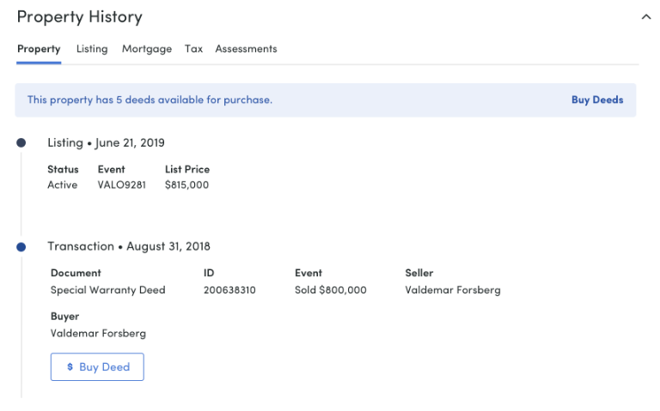Click the dollar icon on Buy Deed
Image resolution: width=660 pixels, height=411 pixels.
tap(70, 367)
